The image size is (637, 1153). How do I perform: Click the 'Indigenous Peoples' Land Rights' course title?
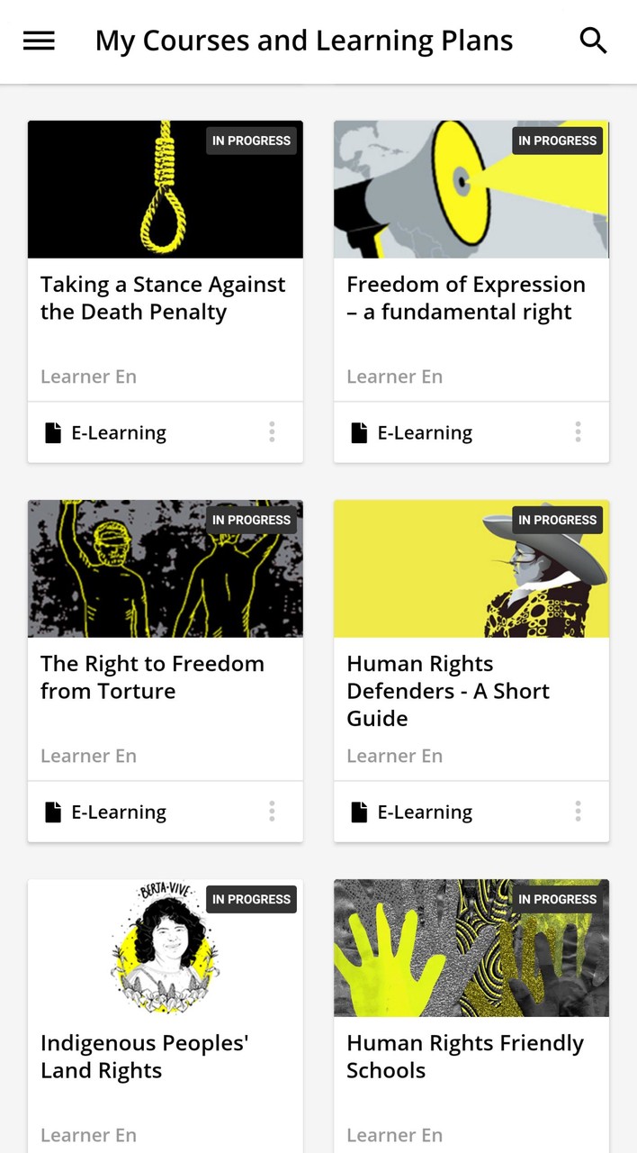[x=144, y=1056]
